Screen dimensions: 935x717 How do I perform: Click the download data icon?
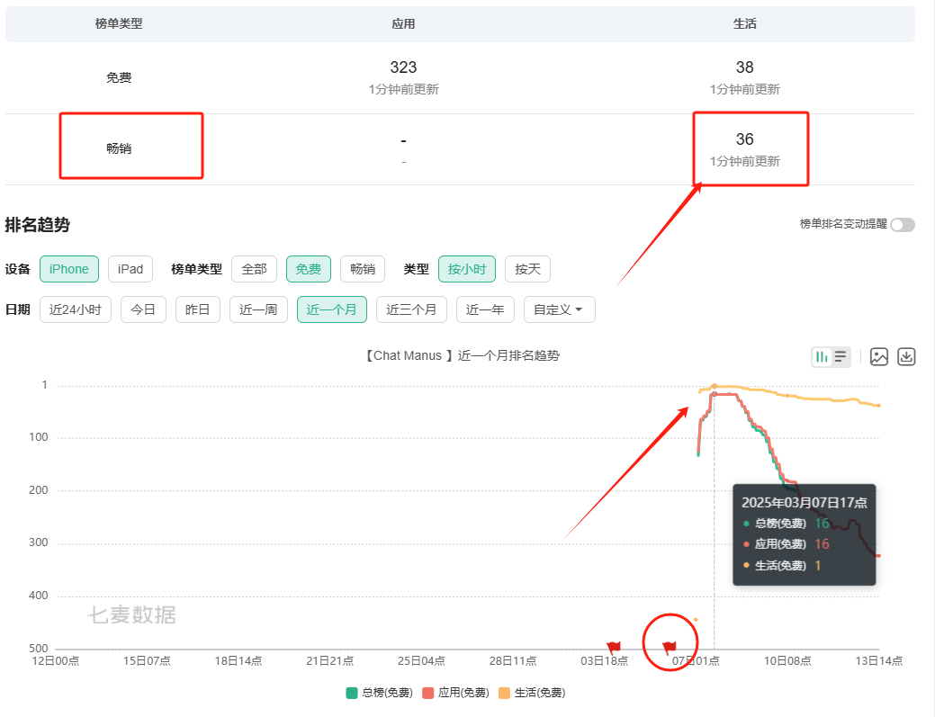907,357
